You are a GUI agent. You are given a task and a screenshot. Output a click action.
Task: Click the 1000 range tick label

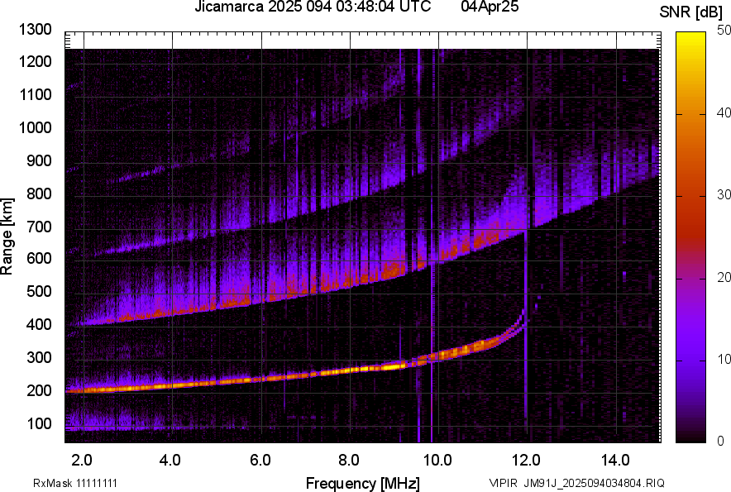pos(35,127)
